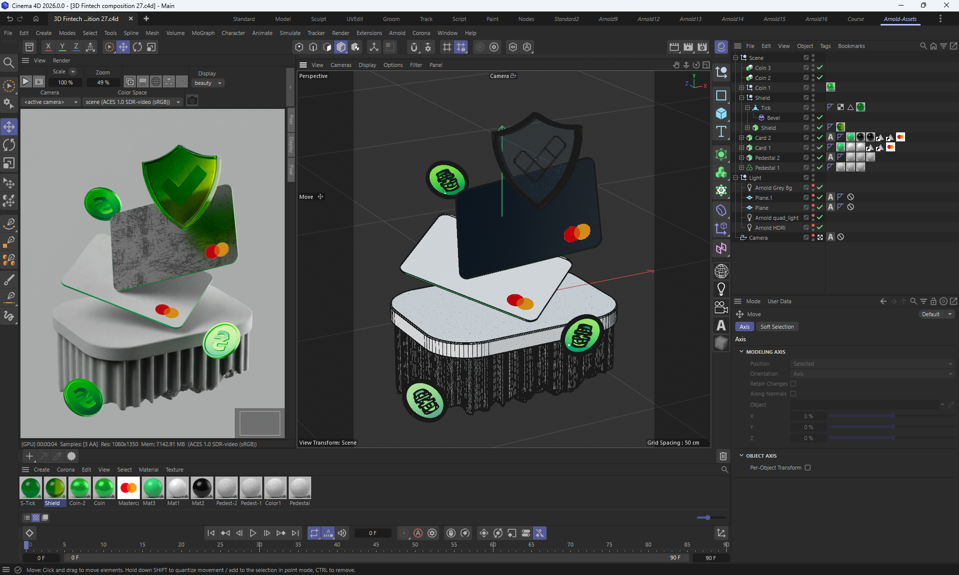Click the Axis tab button
Screen dimensions: 959x575
coord(744,327)
